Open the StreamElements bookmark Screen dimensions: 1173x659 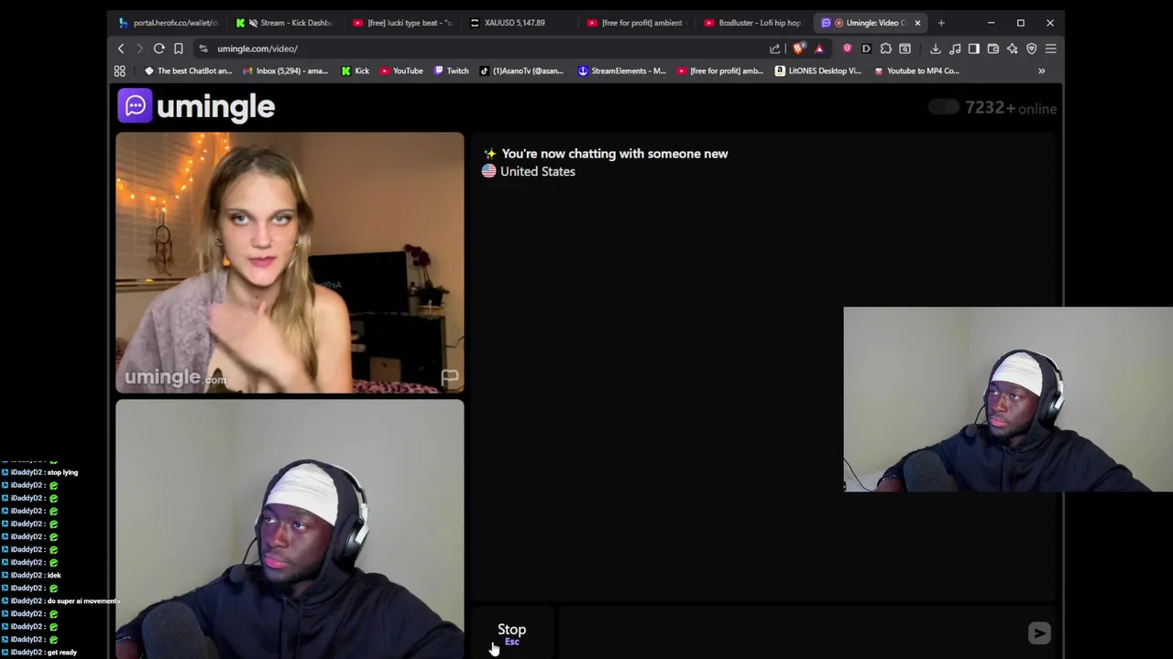point(622,70)
